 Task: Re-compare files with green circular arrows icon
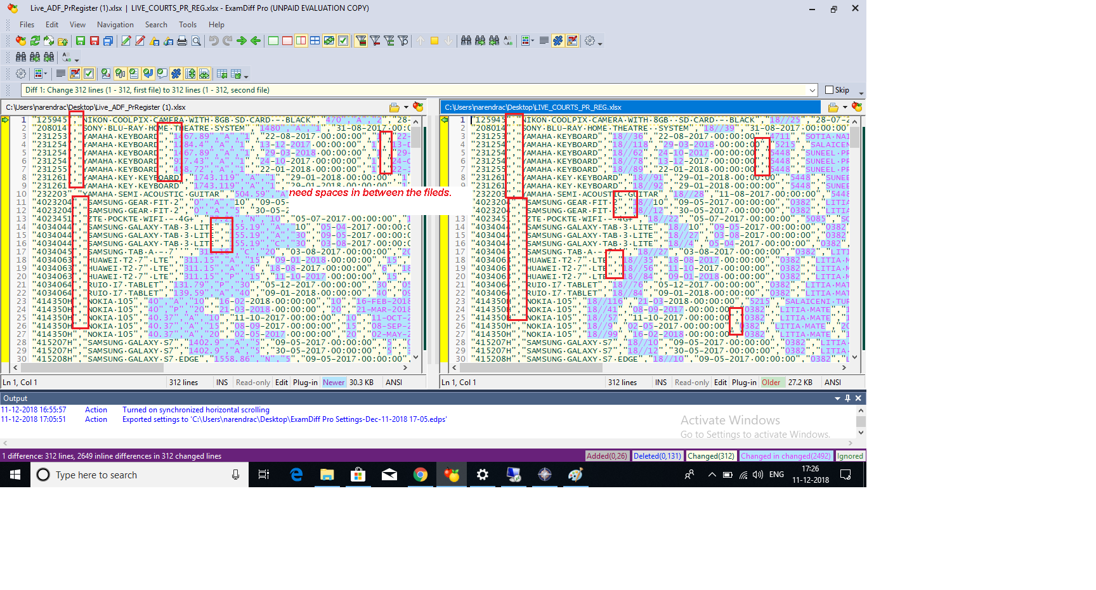point(35,41)
